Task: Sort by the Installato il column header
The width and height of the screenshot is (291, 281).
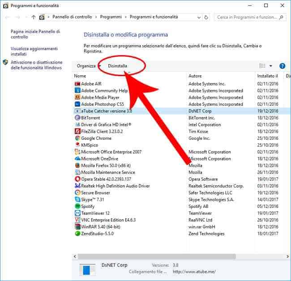Action: click(267, 76)
